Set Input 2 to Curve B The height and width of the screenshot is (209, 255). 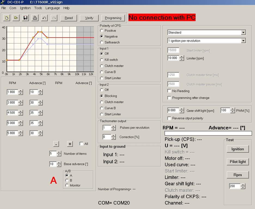[102, 108]
